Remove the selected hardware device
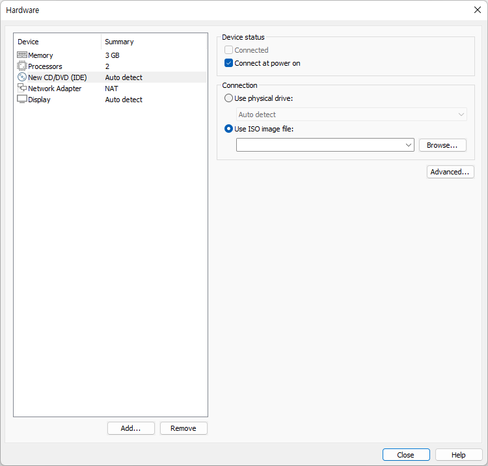This screenshot has height=466, width=488. [x=183, y=428]
